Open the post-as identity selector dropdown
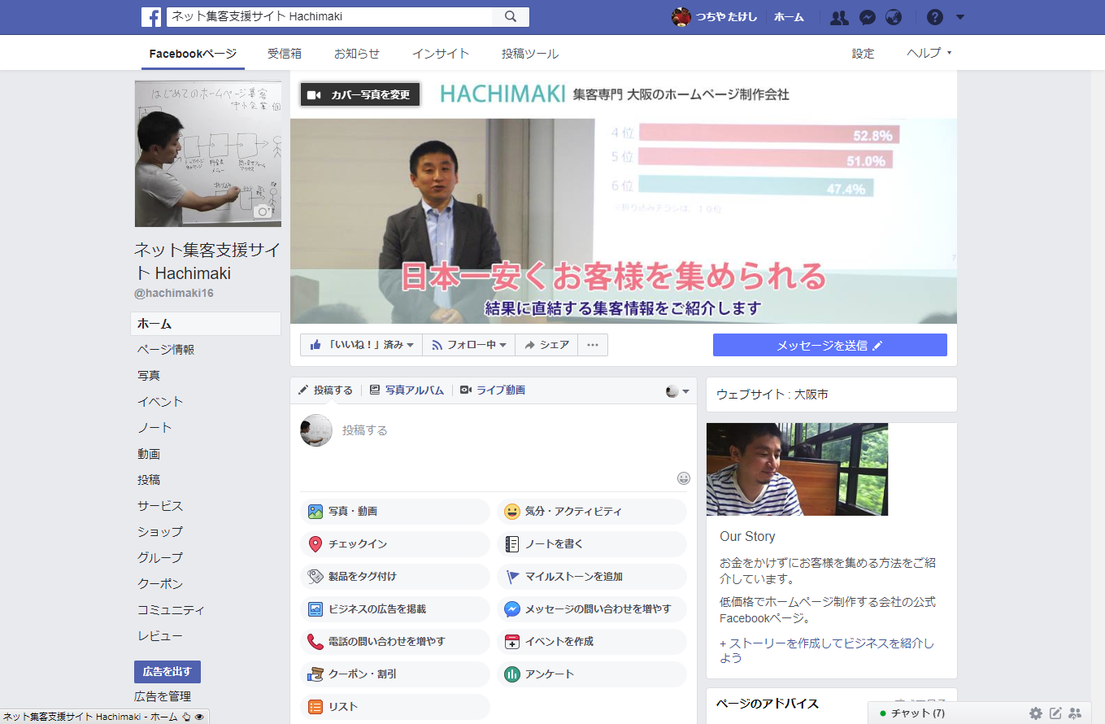 point(677,391)
